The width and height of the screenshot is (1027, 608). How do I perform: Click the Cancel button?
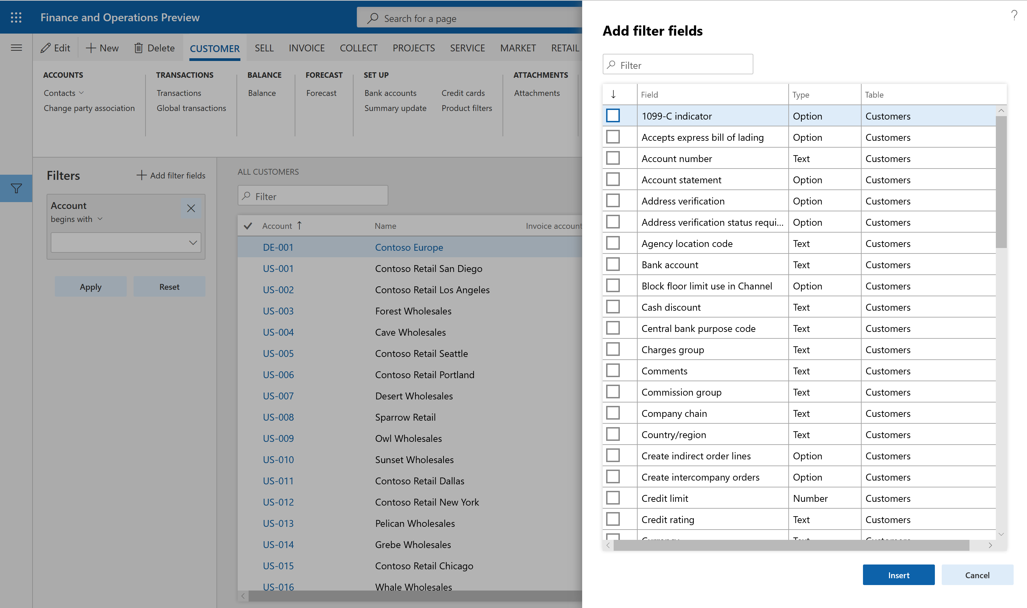(x=977, y=575)
